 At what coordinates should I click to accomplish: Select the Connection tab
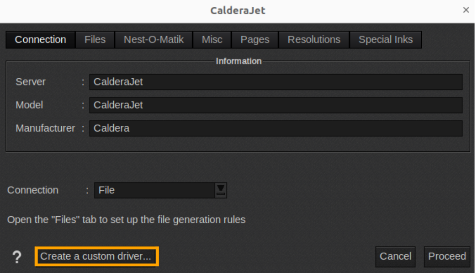40,39
